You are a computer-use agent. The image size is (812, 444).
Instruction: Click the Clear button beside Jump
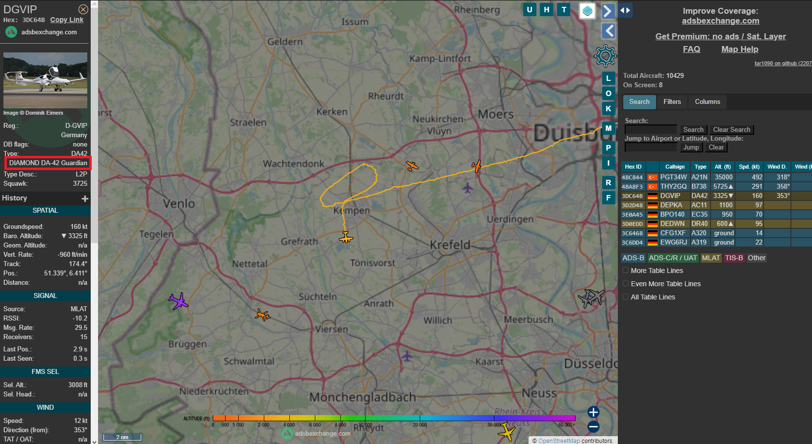click(x=716, y=148)
